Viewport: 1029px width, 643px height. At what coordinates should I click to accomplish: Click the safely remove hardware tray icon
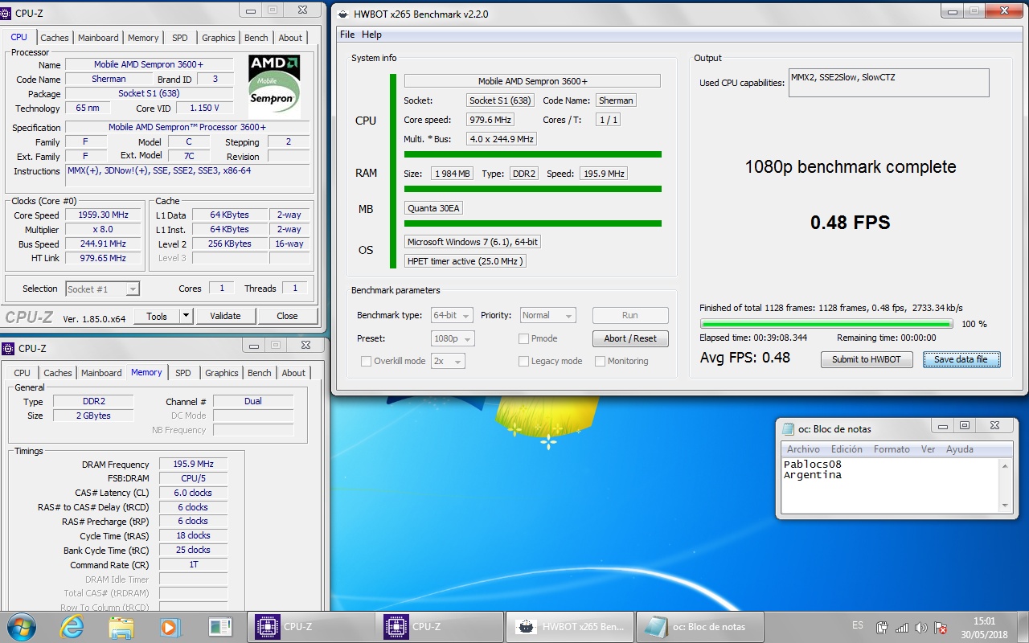coord(882,628)
